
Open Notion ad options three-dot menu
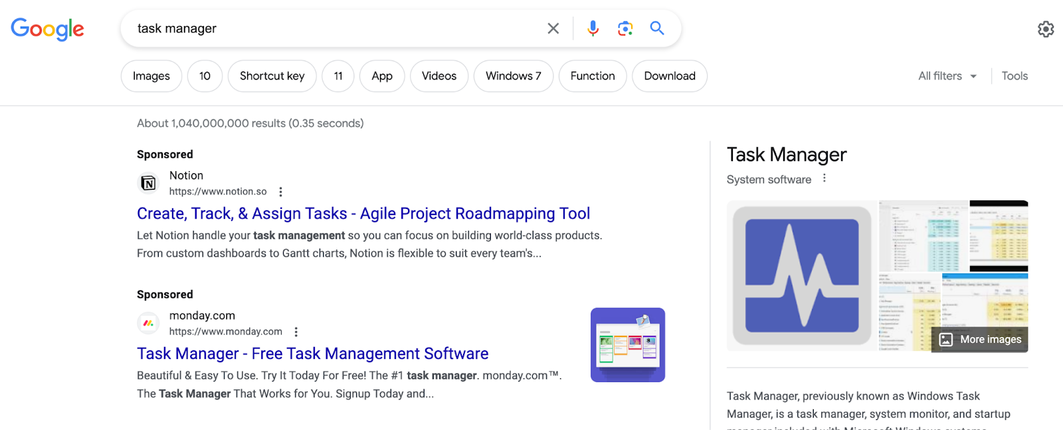tap(281, 192)
